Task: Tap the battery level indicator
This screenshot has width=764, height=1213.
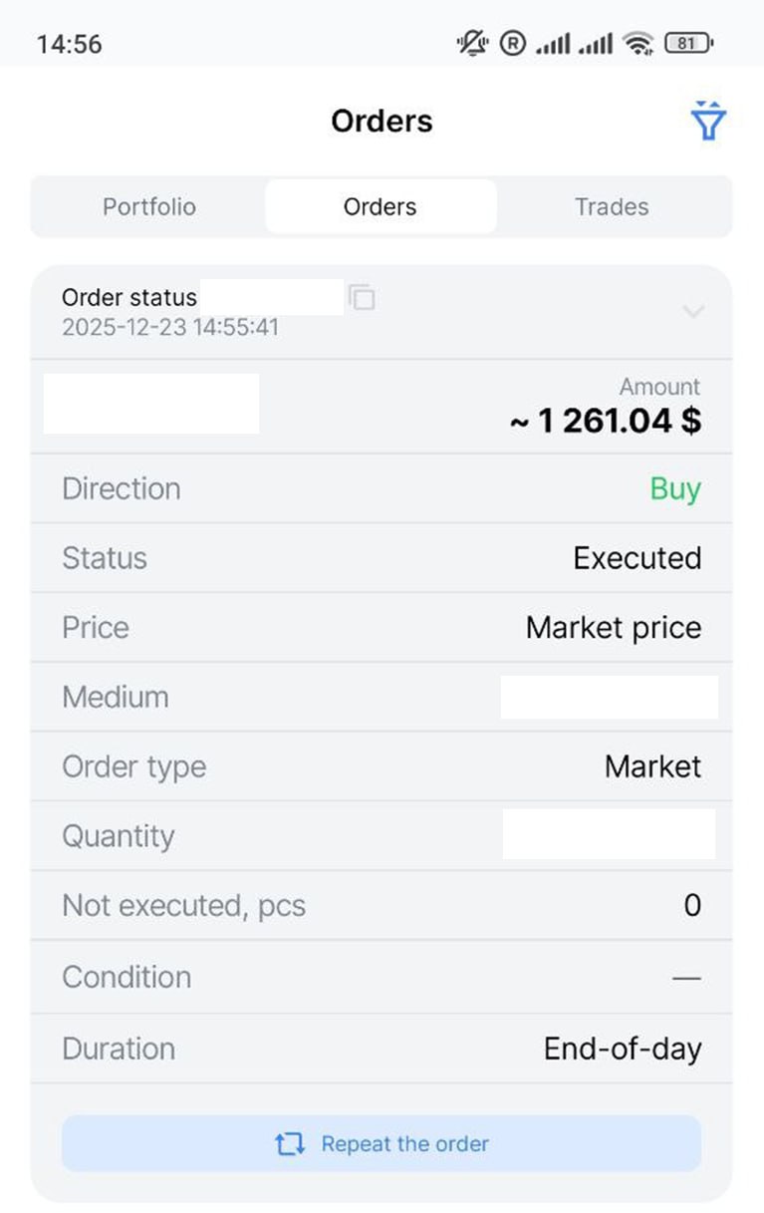Action: pyautogui.click(x=688, y=43)
